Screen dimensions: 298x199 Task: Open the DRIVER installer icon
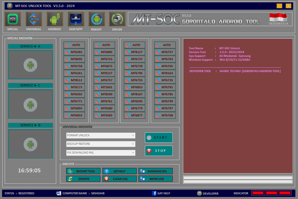[117, 18]
